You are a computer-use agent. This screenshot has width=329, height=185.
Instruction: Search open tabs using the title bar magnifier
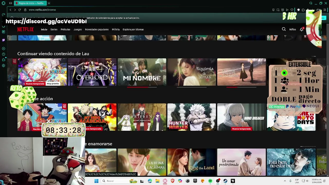click(311, 3)
